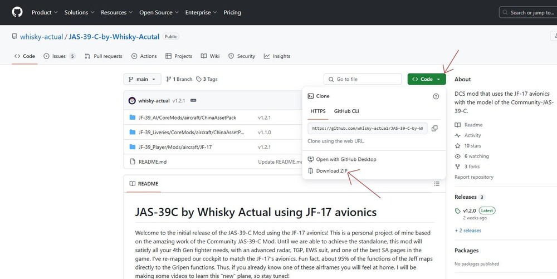557x279 pixels.
Task: Click the book icon next to Readme
Action: click(457, 125)
